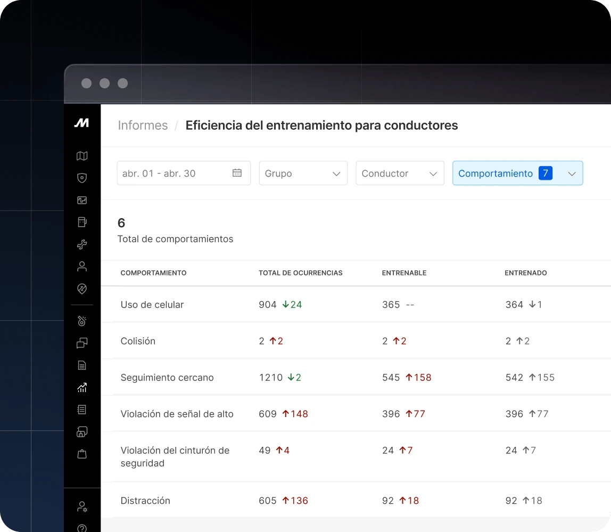
Task: Expand the Grupo dropdown
Action: 303,173
